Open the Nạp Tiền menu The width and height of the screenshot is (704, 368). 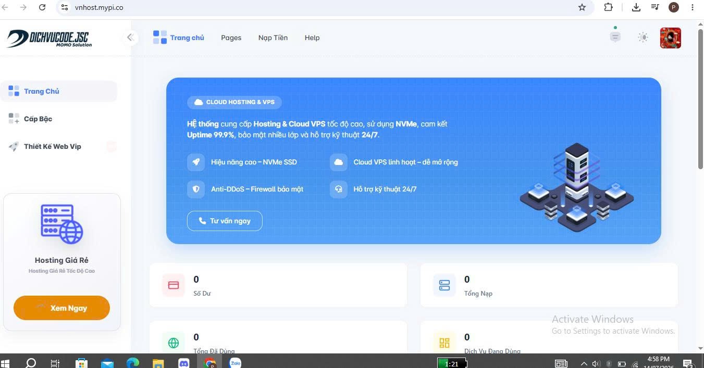[273, 37]
